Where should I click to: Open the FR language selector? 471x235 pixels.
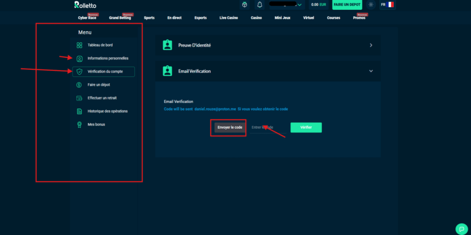coord(387,5)
